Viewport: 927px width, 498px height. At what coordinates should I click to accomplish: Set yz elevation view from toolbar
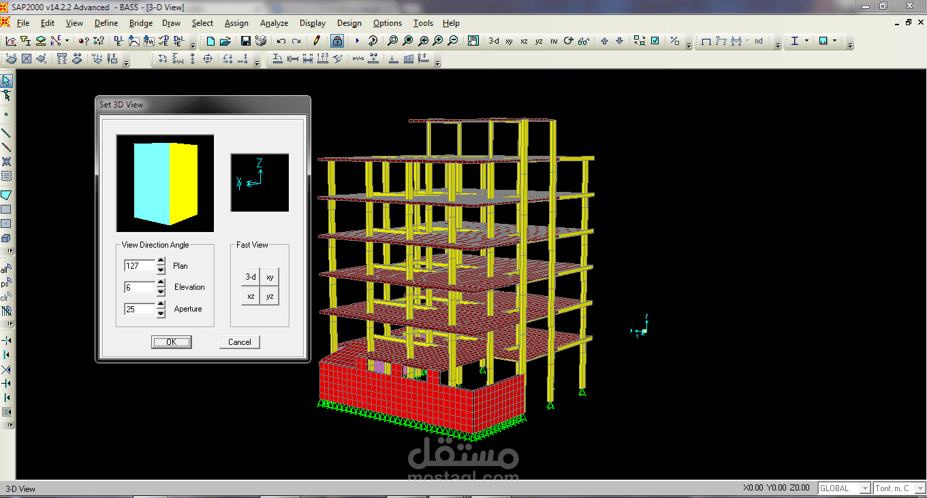(539, 41)
